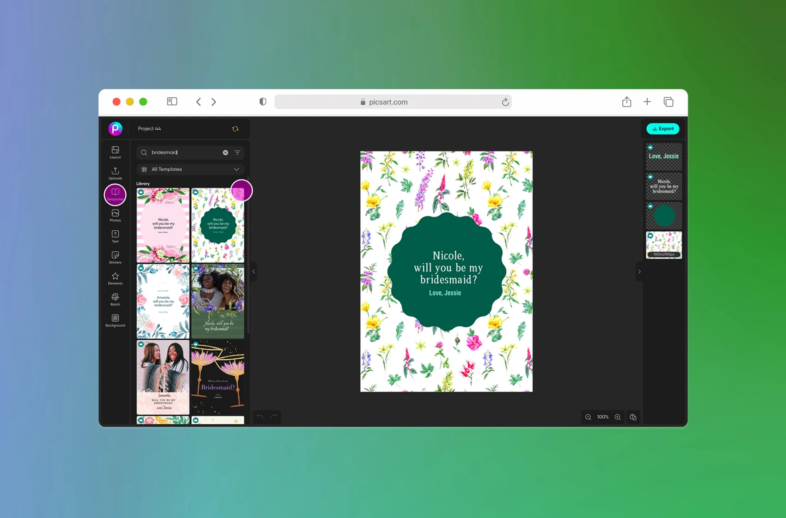This screenshot has height=518, width=786.
Task: Select the Love, Jessie text layer
Action: click(x=663, y=156)
